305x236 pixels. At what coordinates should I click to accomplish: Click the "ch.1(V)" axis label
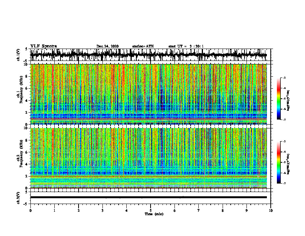[18, 55]
